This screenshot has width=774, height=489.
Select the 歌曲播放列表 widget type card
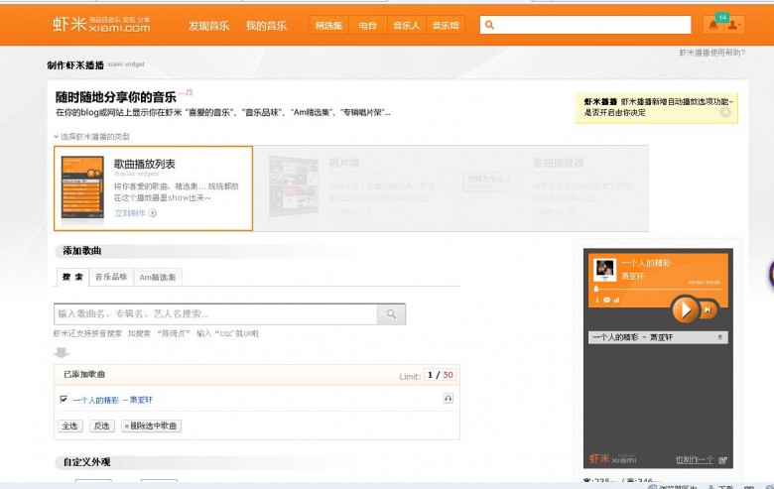[x=154, y=188]
